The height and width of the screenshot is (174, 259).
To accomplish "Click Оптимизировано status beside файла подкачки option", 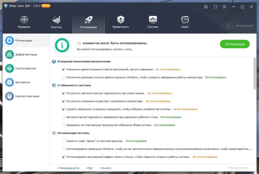I will coord(216,77).
